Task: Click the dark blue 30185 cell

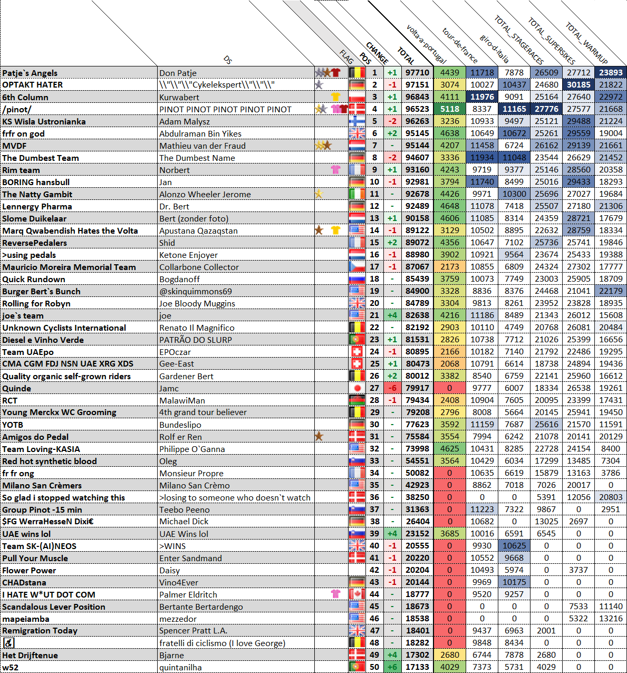Action: [x=578, y=85]
